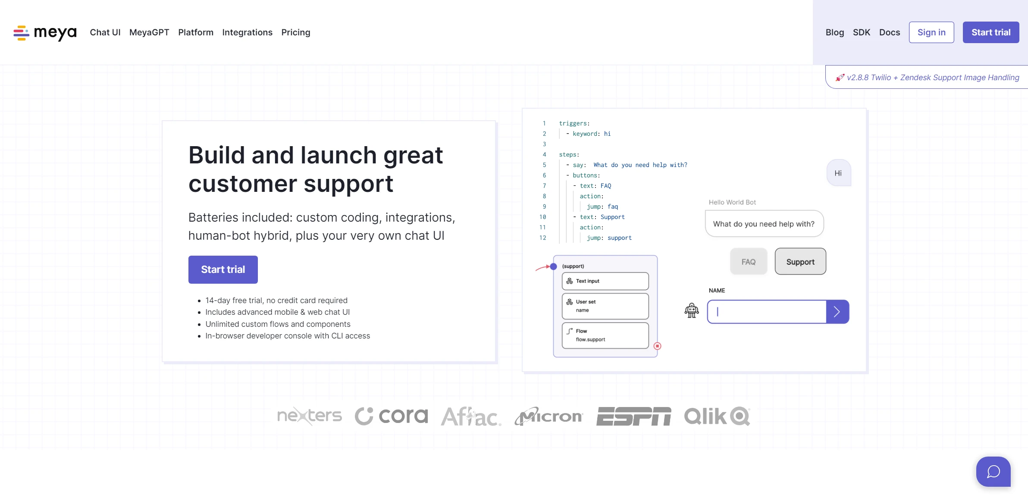1028x504 pixels.
Task: Click the Flow arrow icon
Action: click(x=570, y=331)
